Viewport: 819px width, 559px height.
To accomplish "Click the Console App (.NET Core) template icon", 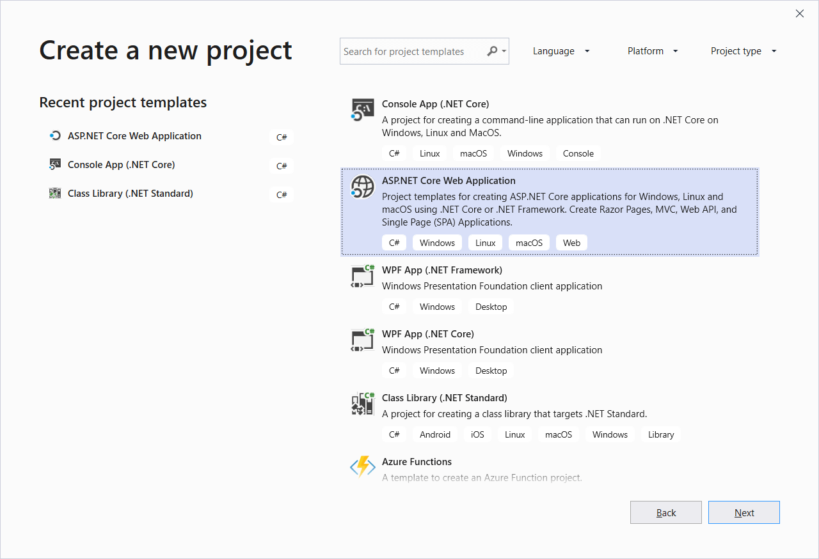I will pyautogui.click(x=363, y=110).
